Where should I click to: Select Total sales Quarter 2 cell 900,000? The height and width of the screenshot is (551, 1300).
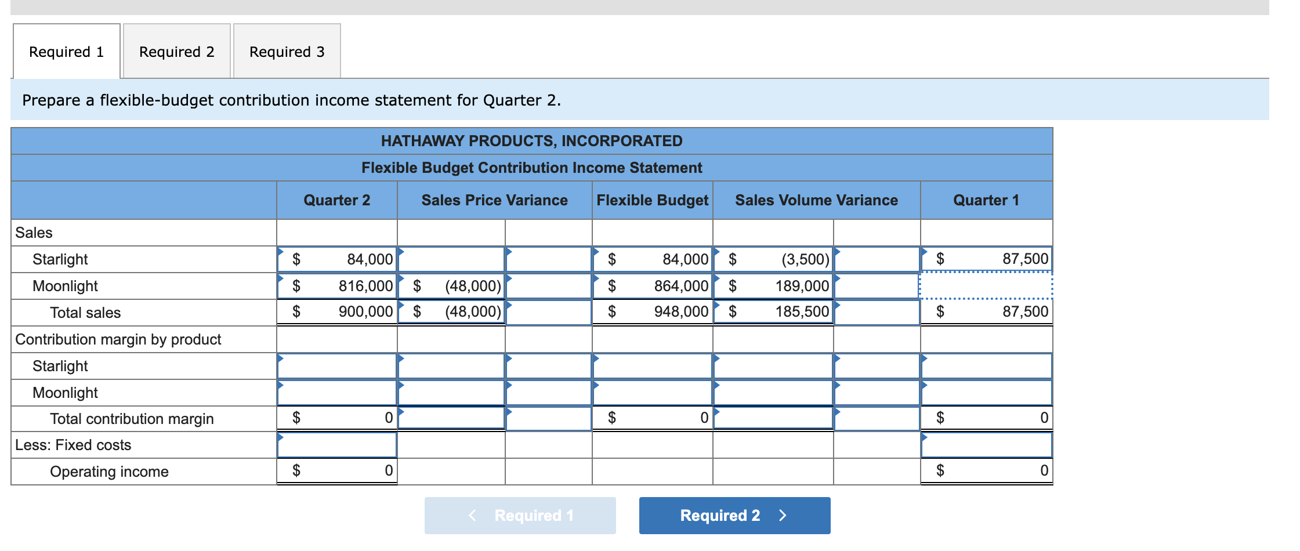coord(337,312)
